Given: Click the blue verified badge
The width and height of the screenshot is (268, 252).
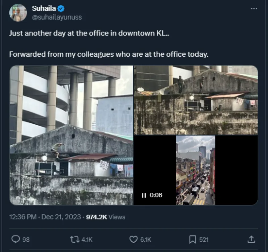Looking at the screenshot, I should (x=61, y=9).
